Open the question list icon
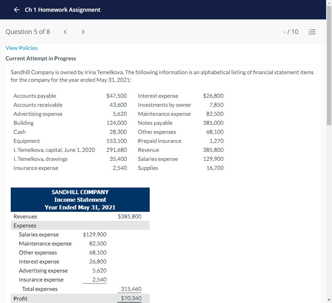The image size is (332, 303). (x=312, y=32)
